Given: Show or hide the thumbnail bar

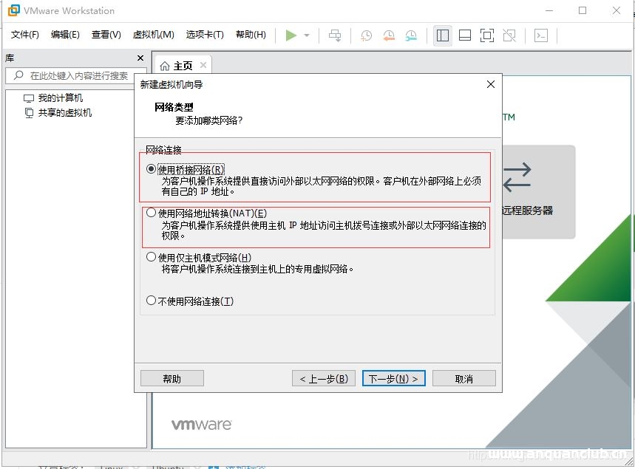Looking at the screenshot, I should click(x=464, y=35).
